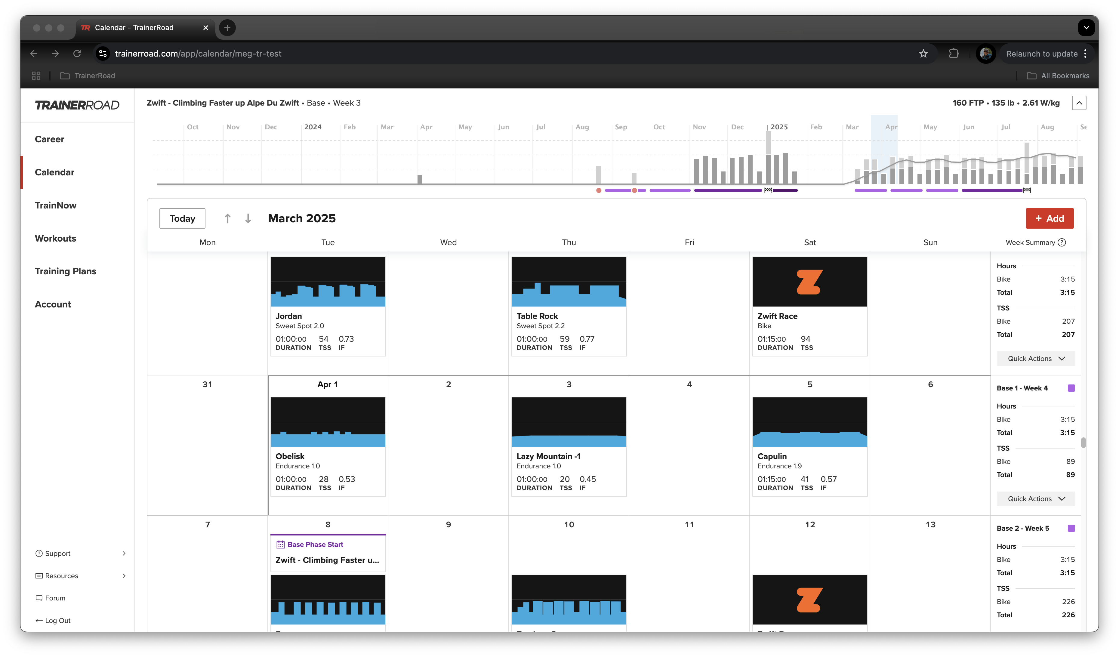Screen dimensions: 1119x657
Task: Open the April 12 Zwift workout thumbnail
Action: point(810,600)
